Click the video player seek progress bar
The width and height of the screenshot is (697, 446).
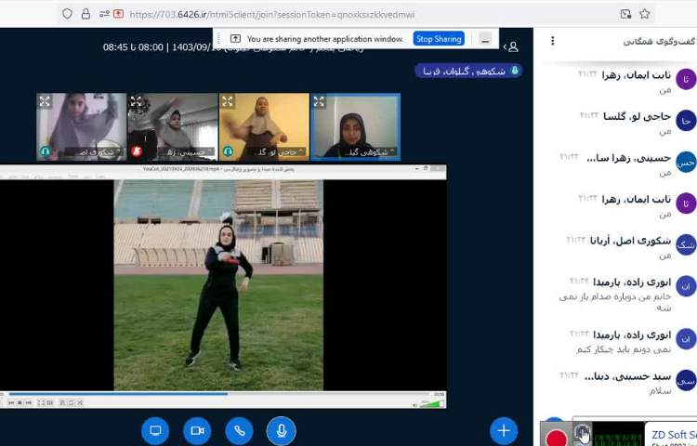tap(220, 394)
